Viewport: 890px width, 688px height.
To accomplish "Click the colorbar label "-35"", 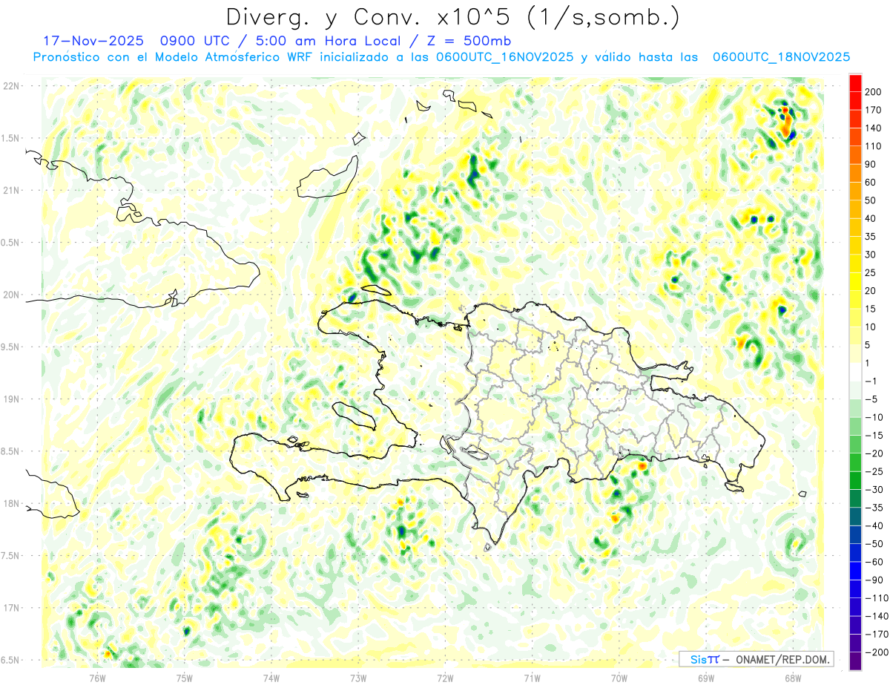I will (876, 508).
